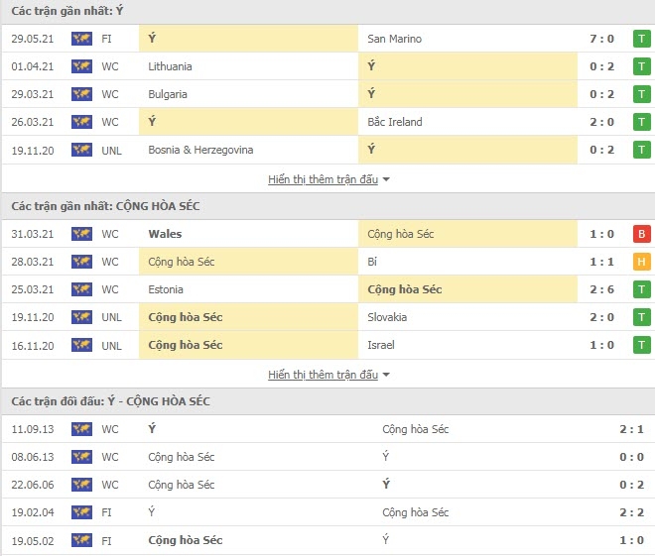Click the 'Các trận đối đầu' section header
655x556 pixels.
pyautogui.click(x=110, y=400)
